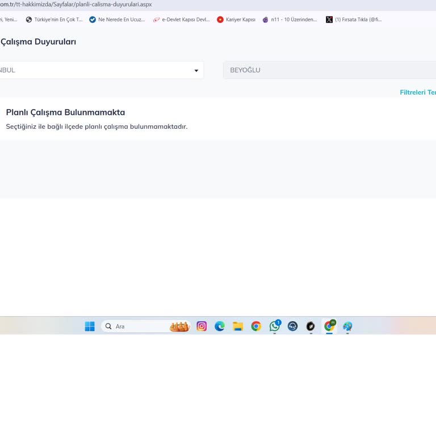Launch Microsoft Edge from the taskbar
Image resolution: width=436 pixels, height=436 pixels.
point(220,326)
